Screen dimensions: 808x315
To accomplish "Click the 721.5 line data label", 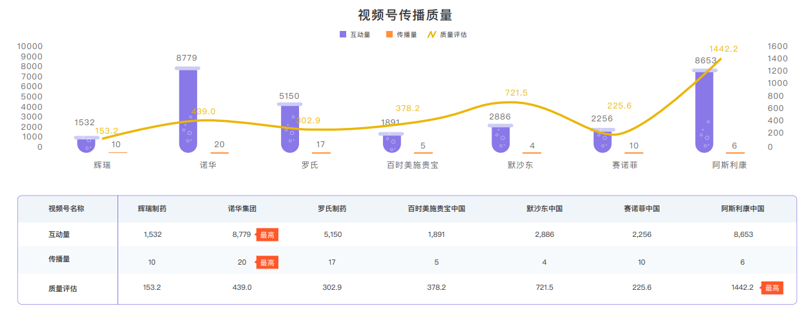I will 516,93.
